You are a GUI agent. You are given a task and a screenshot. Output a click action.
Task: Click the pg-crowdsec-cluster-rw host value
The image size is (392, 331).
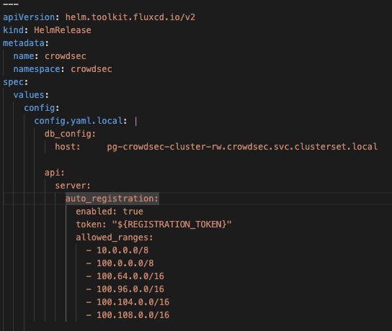pyautogui.click(x=242, y=147)
